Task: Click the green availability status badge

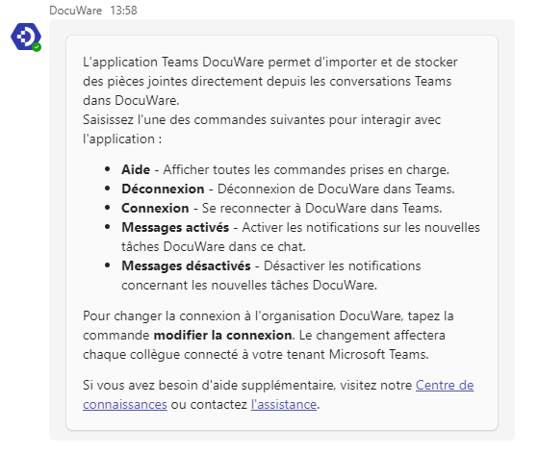Action: coord(37,47)
